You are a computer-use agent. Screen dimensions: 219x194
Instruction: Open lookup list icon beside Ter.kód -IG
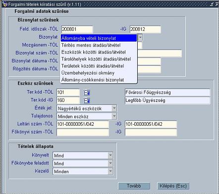coord(87,100)
